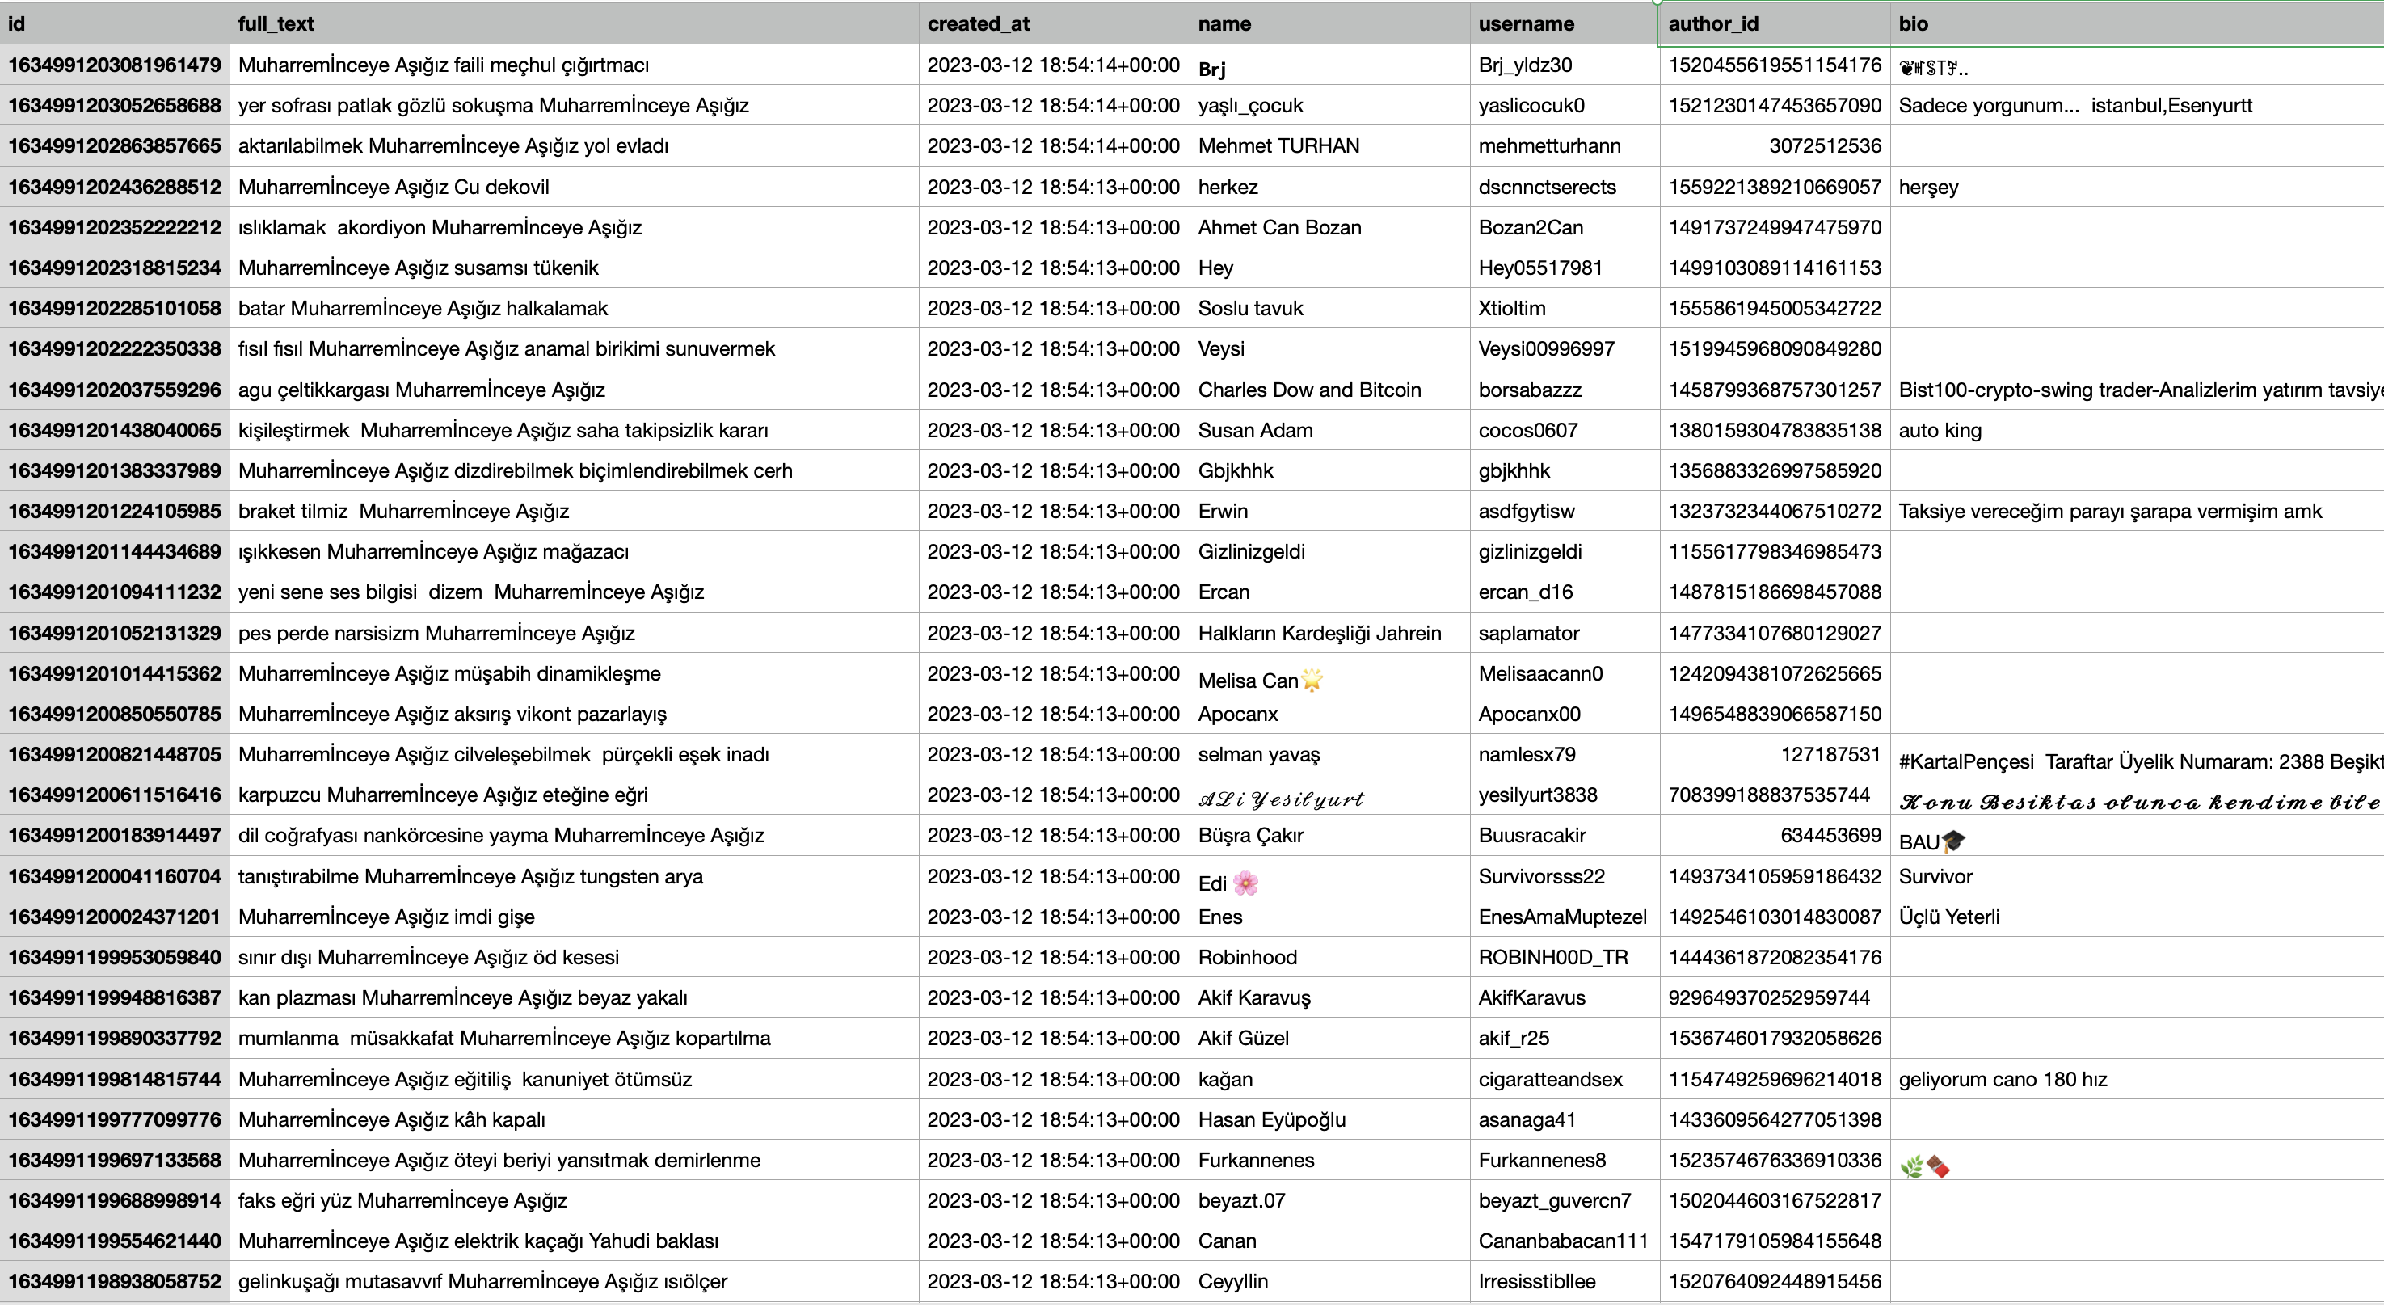The width and height of the screenshot is (2384, 1311).
Task: Select cell with username Brj_yldz30
Action: click(x=1525, y=65)
